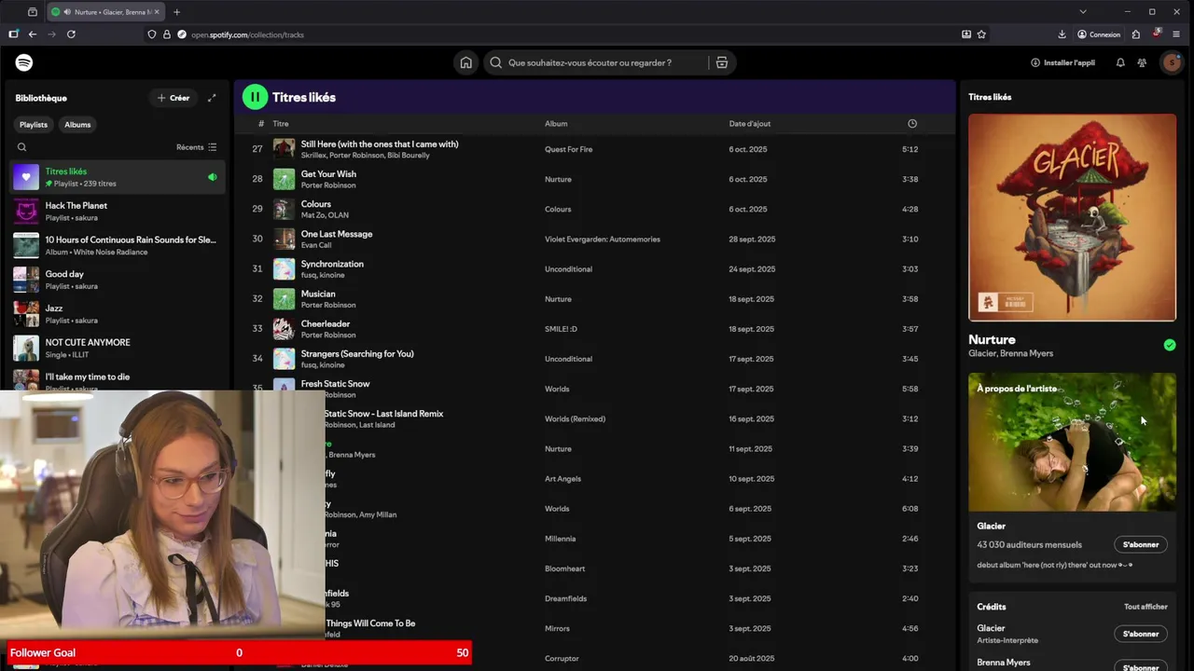Select the Synchronization track
The height and width of the screenshot is (671, 1194).
point(595,269)
